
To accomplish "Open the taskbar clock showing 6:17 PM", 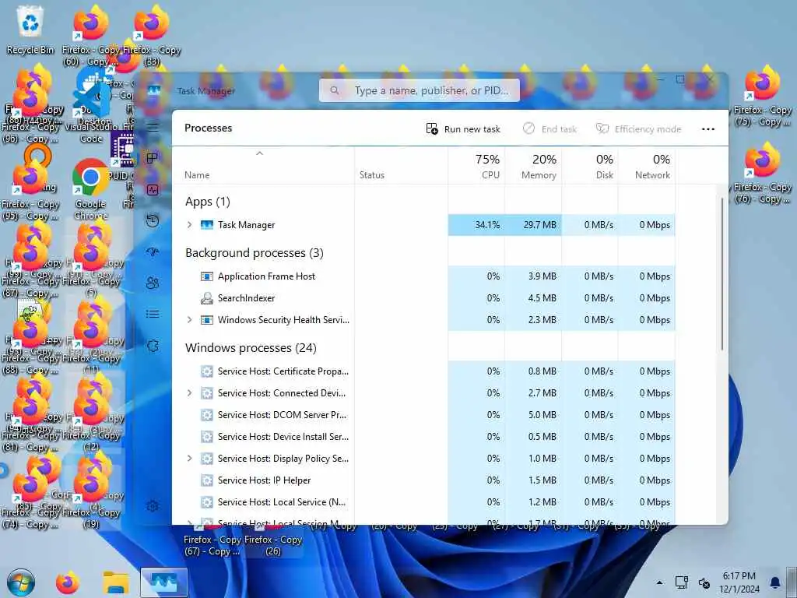I will (739, 582).
